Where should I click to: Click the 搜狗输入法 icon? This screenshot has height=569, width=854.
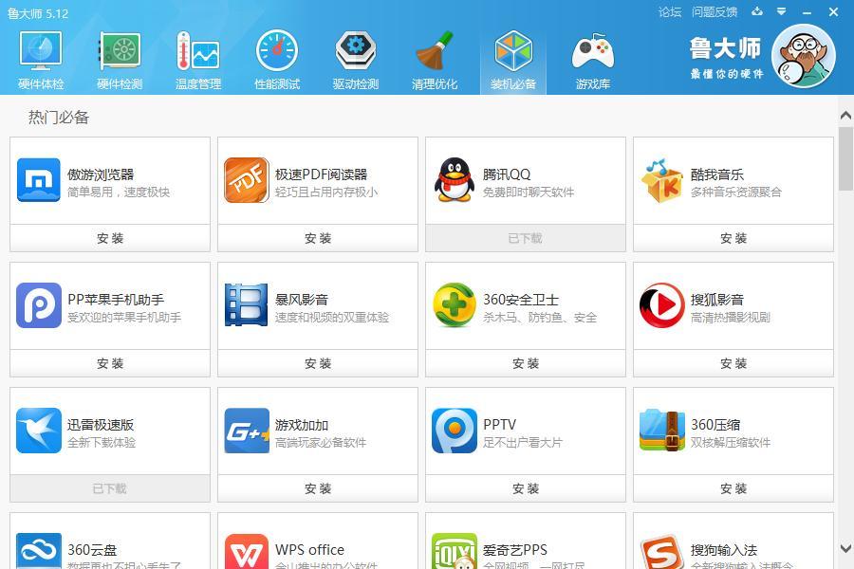tap(661, 551)
